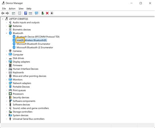Open the Action menu
Viewport: 155px width, 128px height.
12,9
